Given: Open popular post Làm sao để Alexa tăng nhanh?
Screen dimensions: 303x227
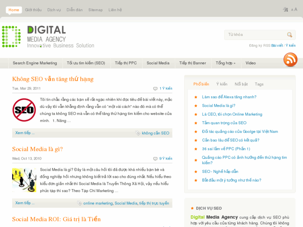Looking at the screenshot, I should [x=229, y=97].
